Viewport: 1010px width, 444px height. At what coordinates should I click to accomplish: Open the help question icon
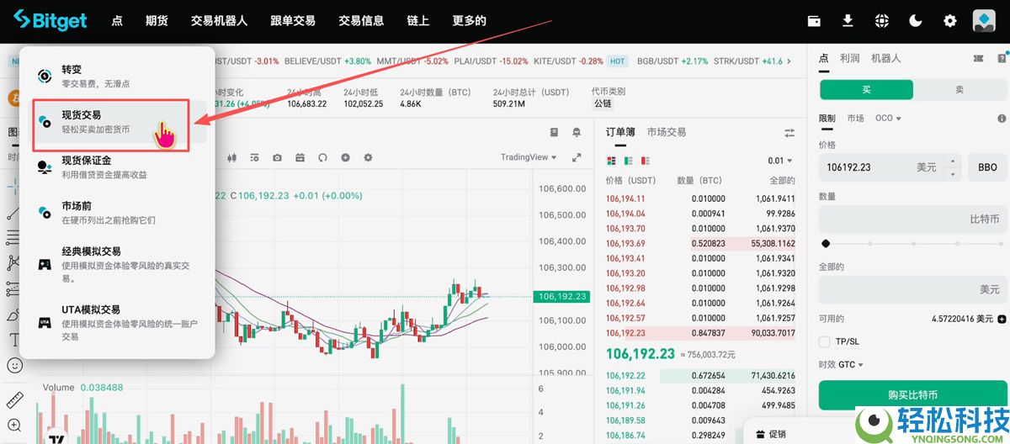click(1002, 58)
